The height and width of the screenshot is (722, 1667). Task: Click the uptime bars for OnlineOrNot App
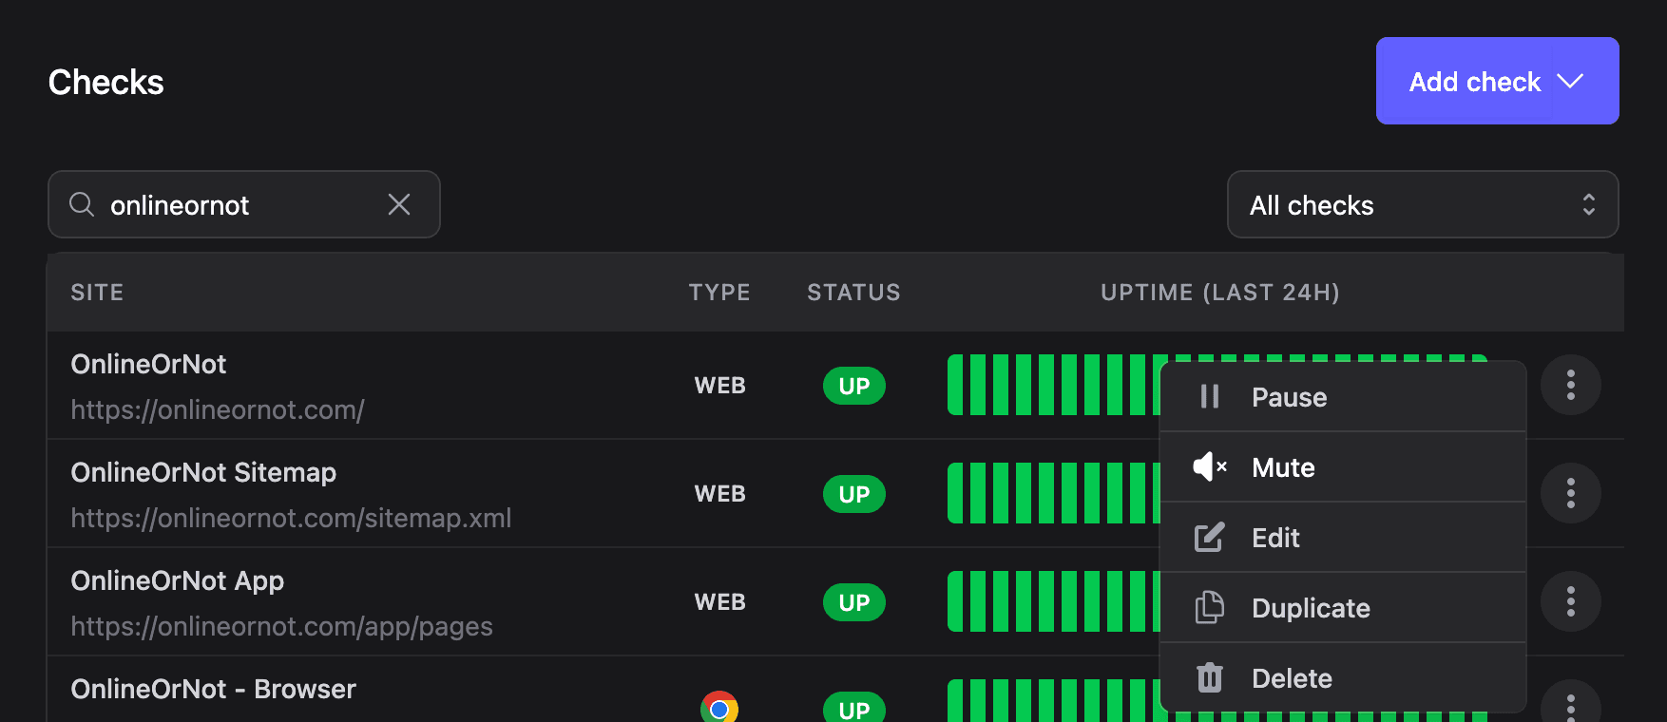(1053, 601)
